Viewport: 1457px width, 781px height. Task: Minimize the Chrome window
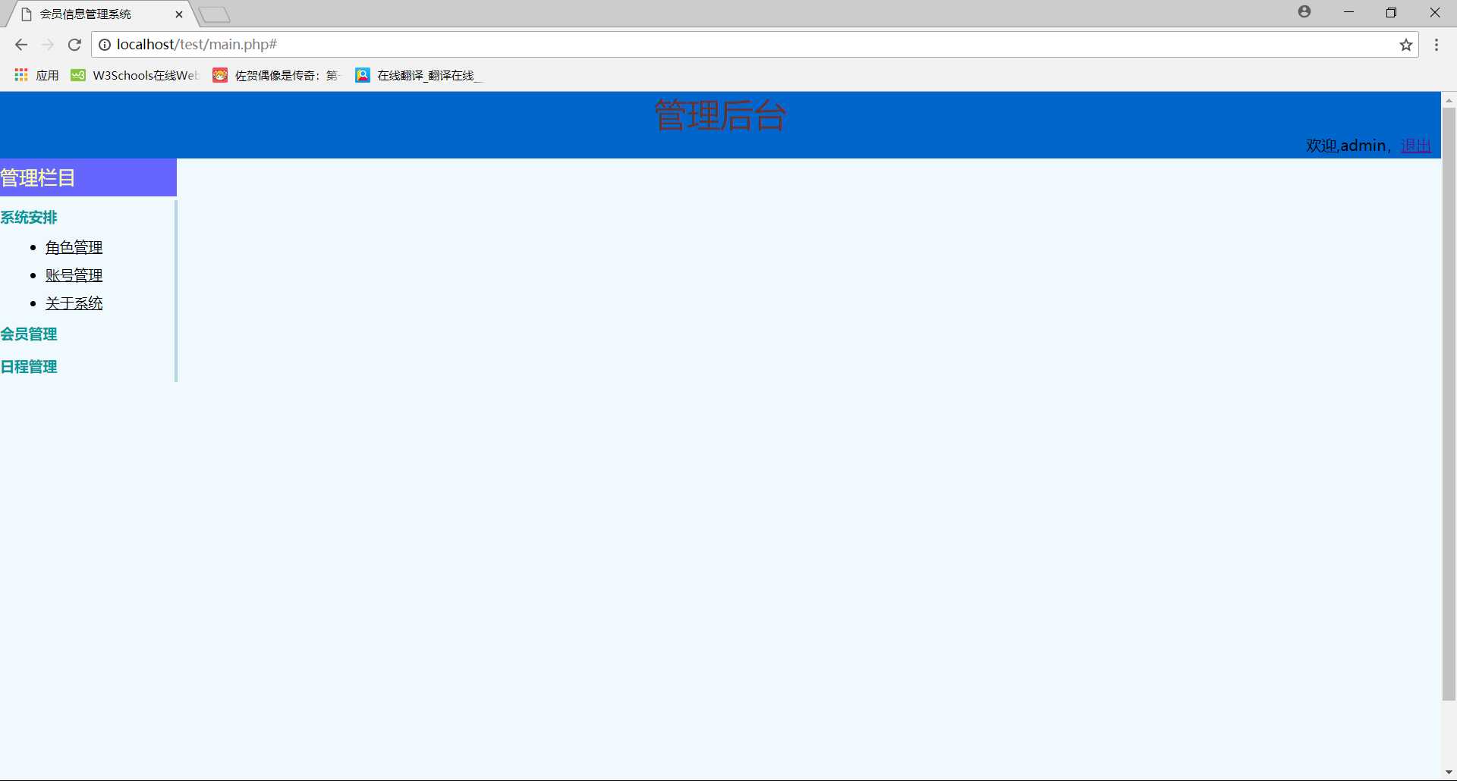pyautogui.click(x=1348, y=12)
